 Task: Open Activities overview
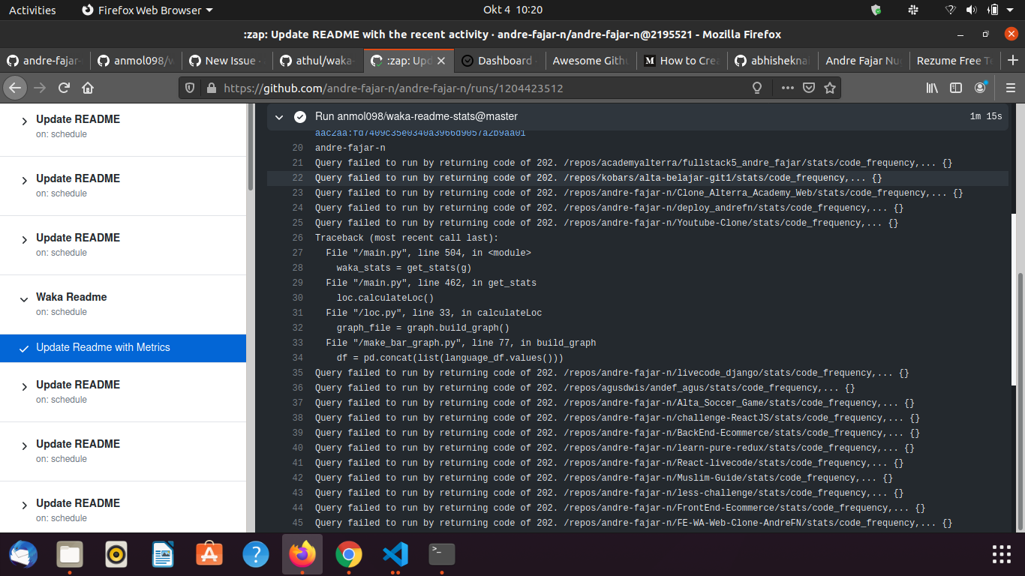(x=32, y=10)
